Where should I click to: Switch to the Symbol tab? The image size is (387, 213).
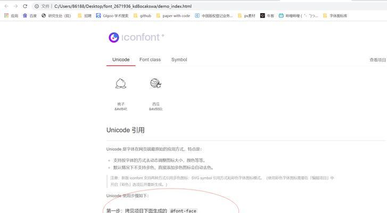(179, 60)
